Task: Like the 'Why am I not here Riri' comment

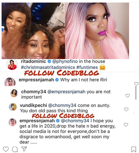Action: (136, 84)
